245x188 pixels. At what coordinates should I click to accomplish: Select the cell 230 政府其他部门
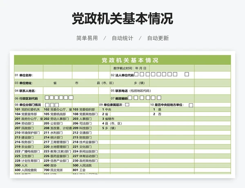click(x=85, y=161)
